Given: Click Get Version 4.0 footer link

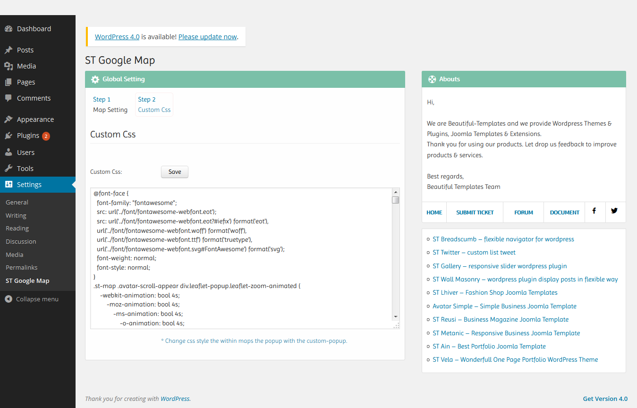Looking at the screenshot, I should coord(605,399).
